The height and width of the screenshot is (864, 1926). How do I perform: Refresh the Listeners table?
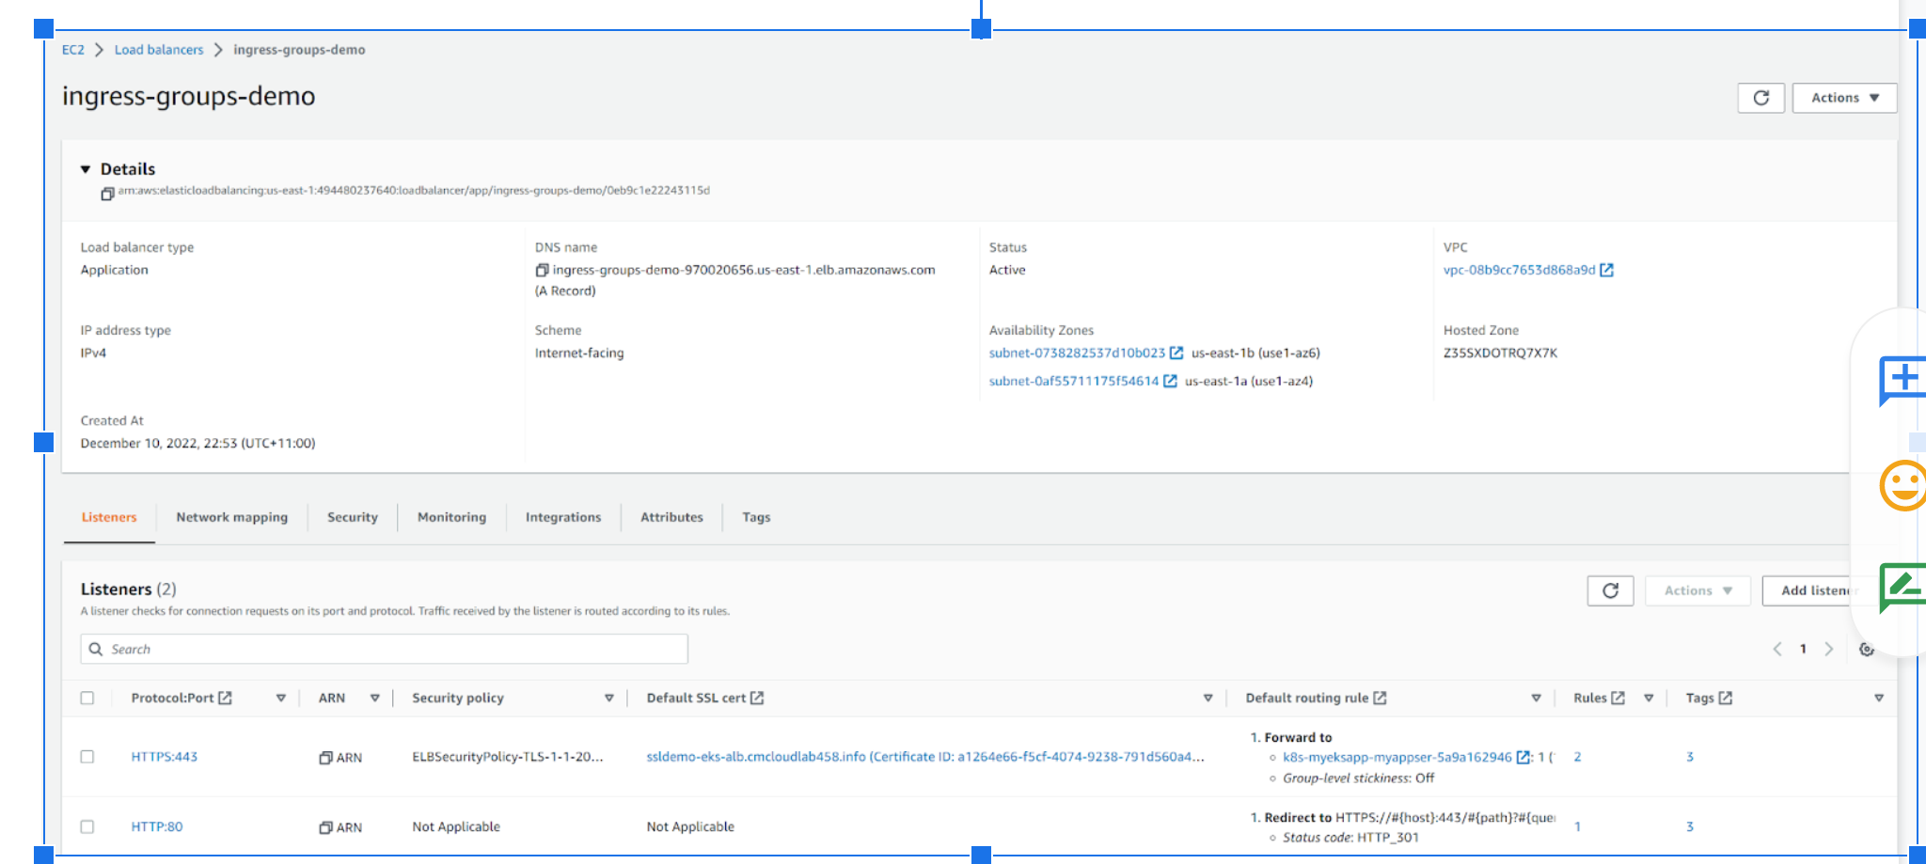(1610, 590)
